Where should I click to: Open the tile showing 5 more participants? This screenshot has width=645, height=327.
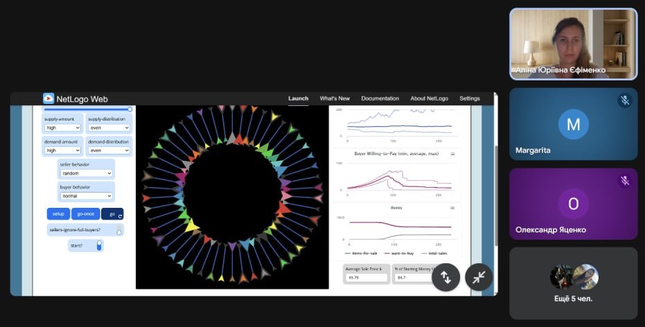click(573, 283)
